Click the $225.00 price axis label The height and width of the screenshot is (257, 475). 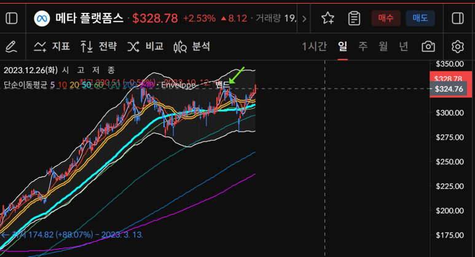pos(450,186)
